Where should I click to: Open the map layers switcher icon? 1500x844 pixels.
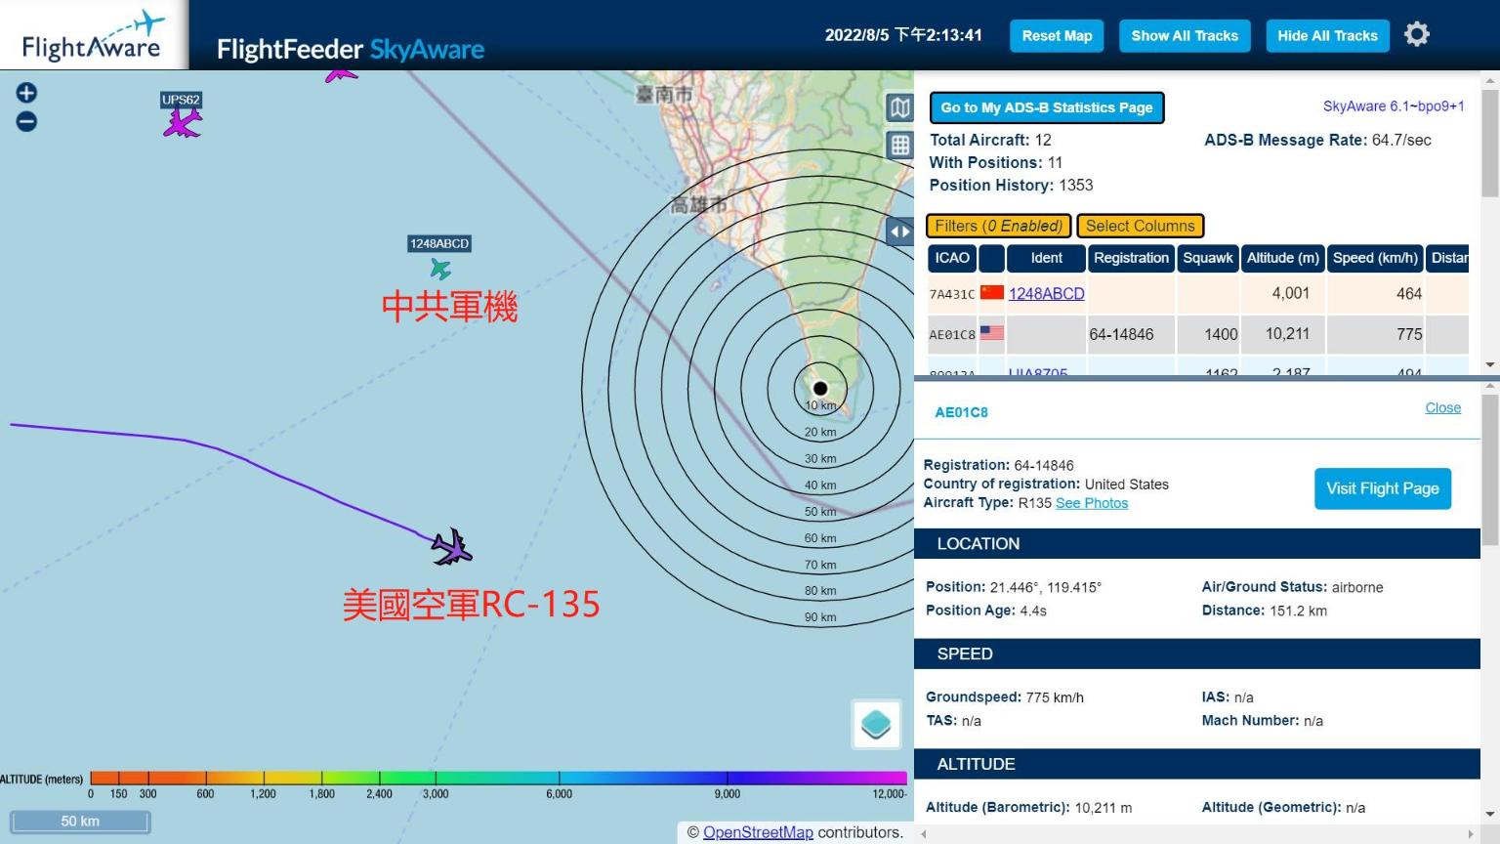pyautogui.click(x=876, y=724)
